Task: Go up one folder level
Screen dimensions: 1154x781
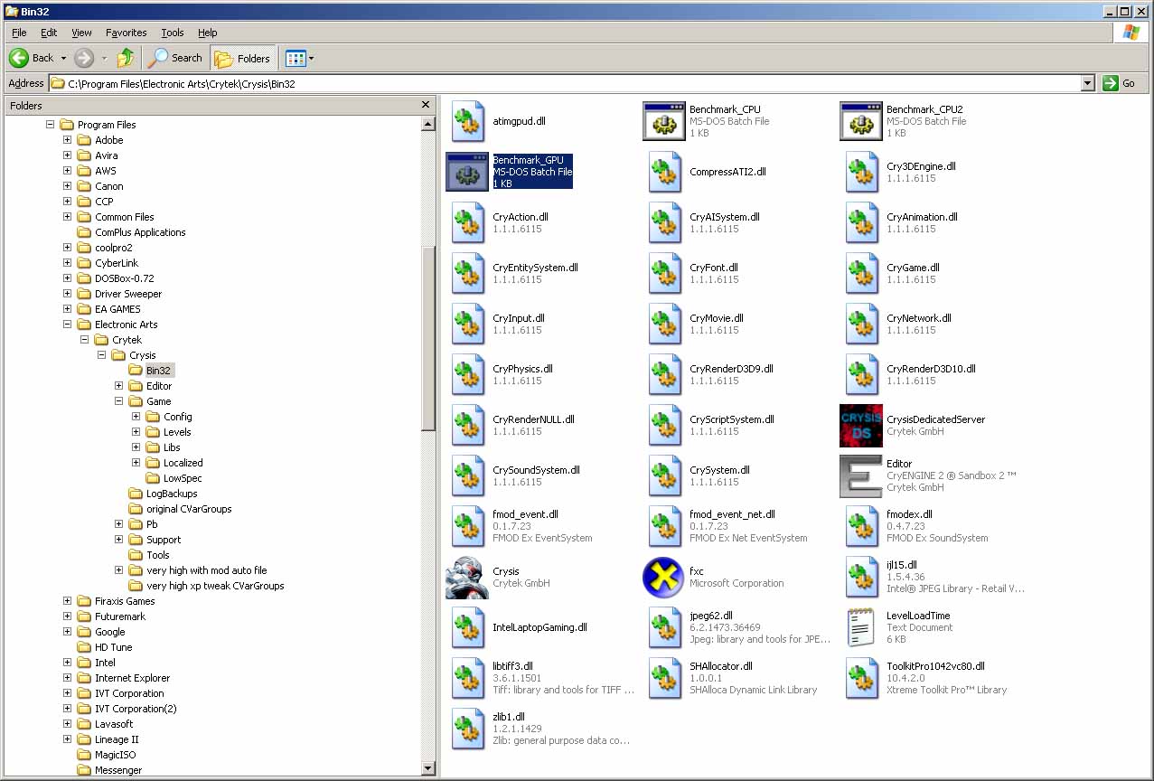Action: (126, 58)
